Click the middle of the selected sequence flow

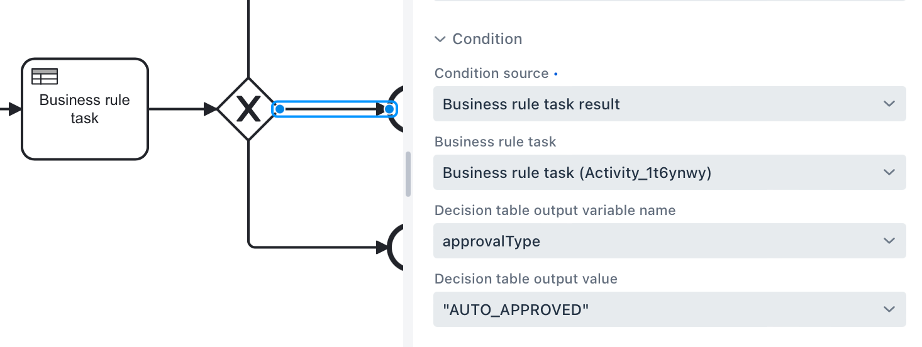(x=335, y=109)
